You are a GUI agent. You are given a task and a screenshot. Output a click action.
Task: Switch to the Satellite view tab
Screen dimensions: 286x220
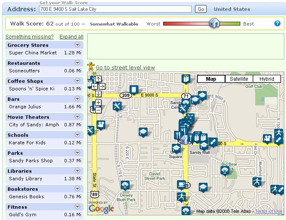(x=239, y=79)
